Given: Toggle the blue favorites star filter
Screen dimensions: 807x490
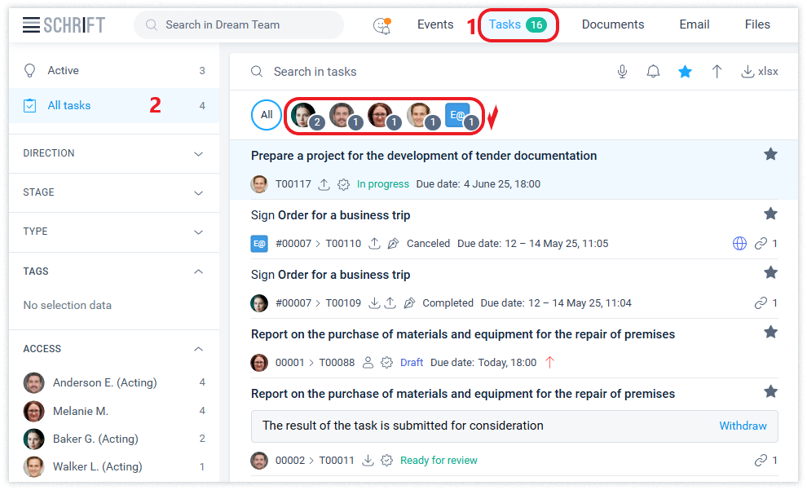Looking at the screenshot, I should pos(685,72).
